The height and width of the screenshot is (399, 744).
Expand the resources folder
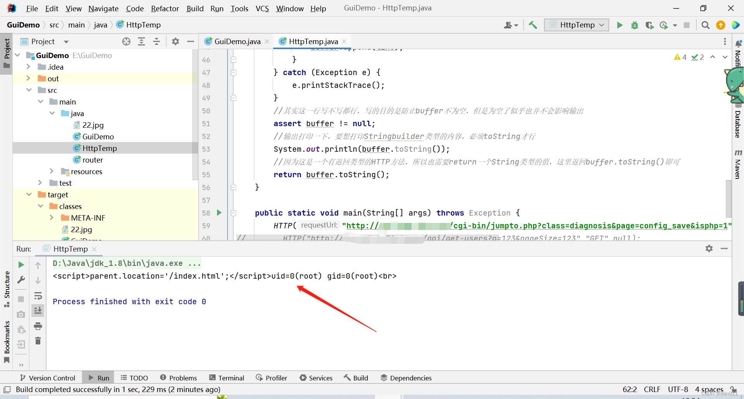click(52, 171)
